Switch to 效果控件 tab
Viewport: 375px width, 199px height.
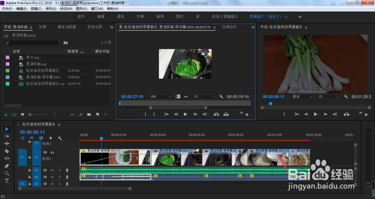[x=229, y=27]
